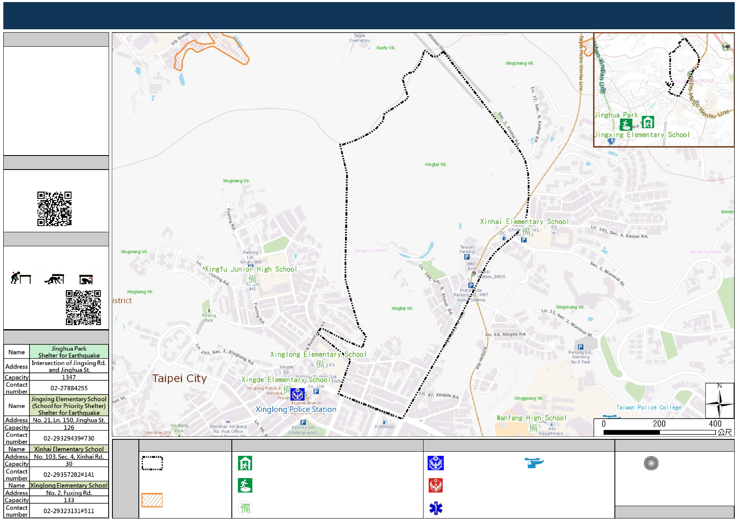This screenshot has height=521, width=738.
Task: Click the 'Xinhai Elementary School' green map label
Action: [x=524, y=222]
